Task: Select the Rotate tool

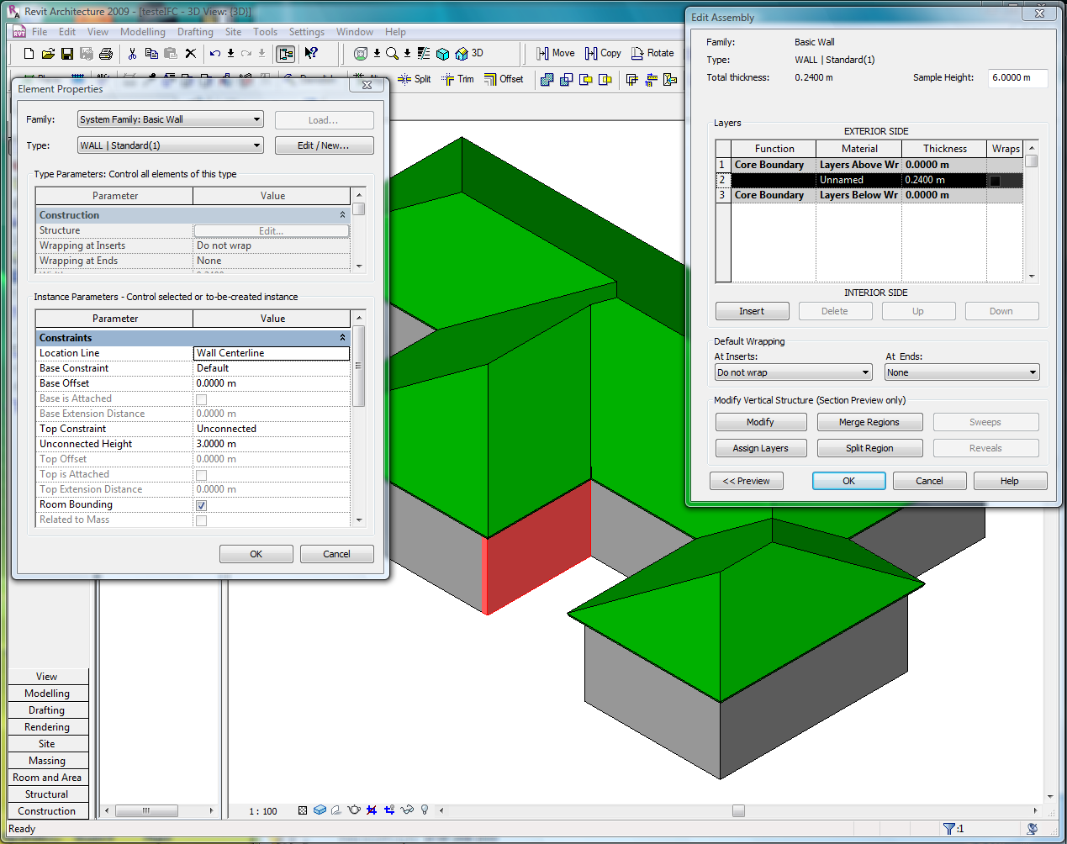Action: (x=652, y=53)
